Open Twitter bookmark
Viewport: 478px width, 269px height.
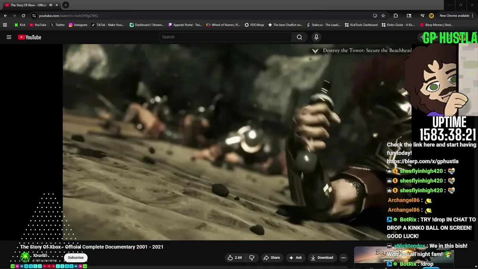click(57, 25)
